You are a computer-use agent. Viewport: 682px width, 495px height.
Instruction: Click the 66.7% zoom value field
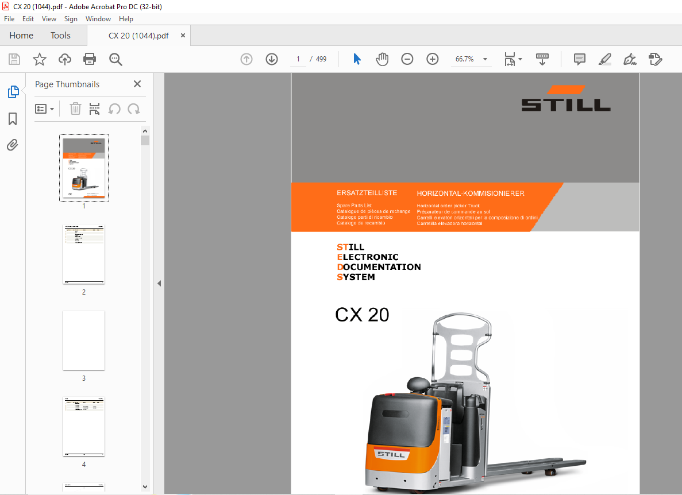464,59
